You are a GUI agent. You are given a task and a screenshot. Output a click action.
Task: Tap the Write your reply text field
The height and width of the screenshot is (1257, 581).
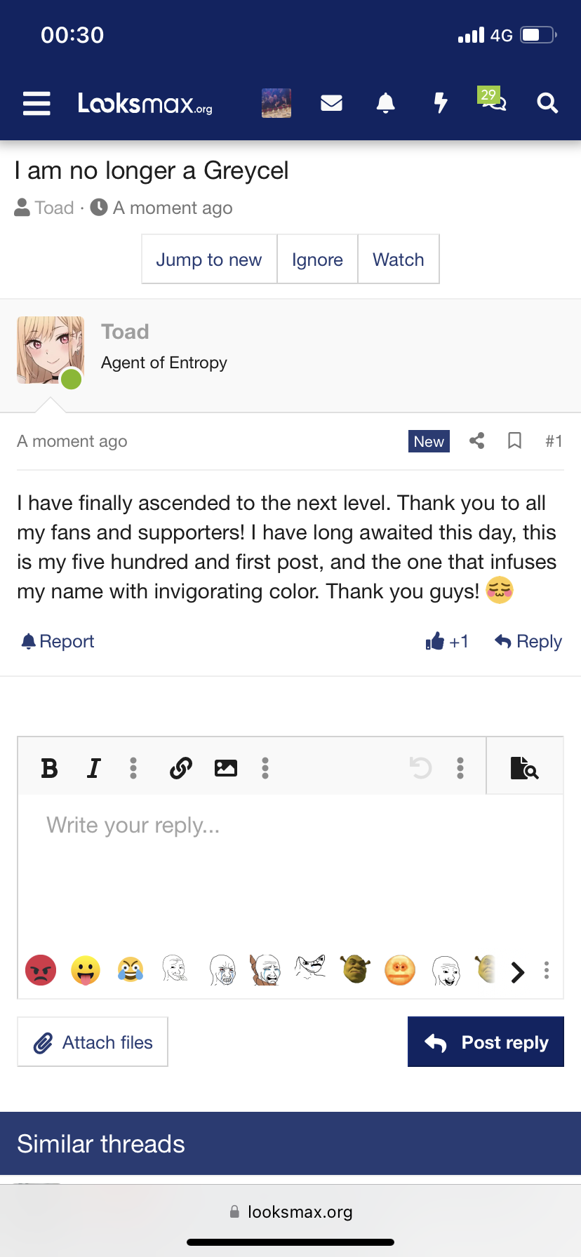(x=290, y=863)
